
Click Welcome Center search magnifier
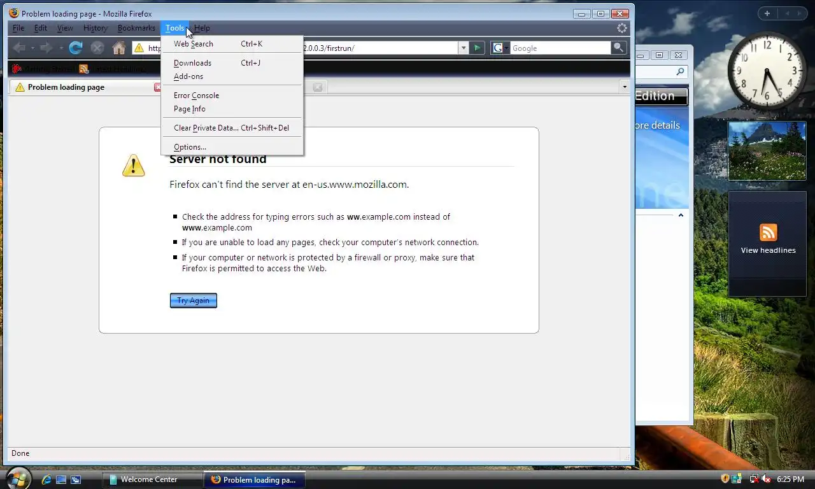680,72
